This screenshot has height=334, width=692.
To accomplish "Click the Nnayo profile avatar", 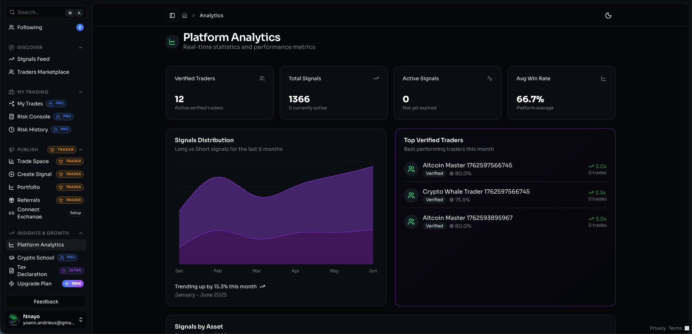I will click(x=14, y=320).
